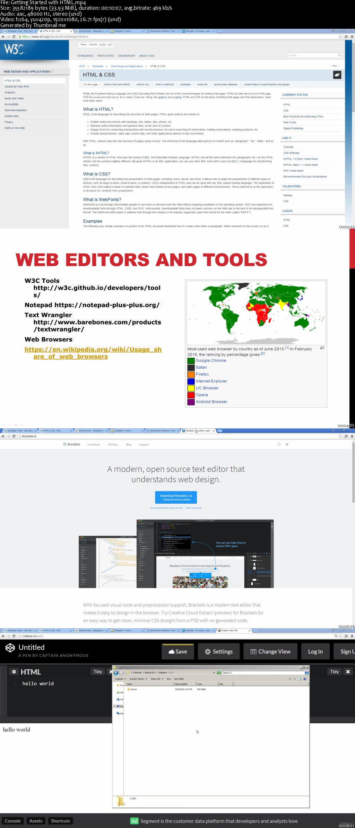
Task: Click the W3C logo on the W3C page
Action: click(14, 49)
